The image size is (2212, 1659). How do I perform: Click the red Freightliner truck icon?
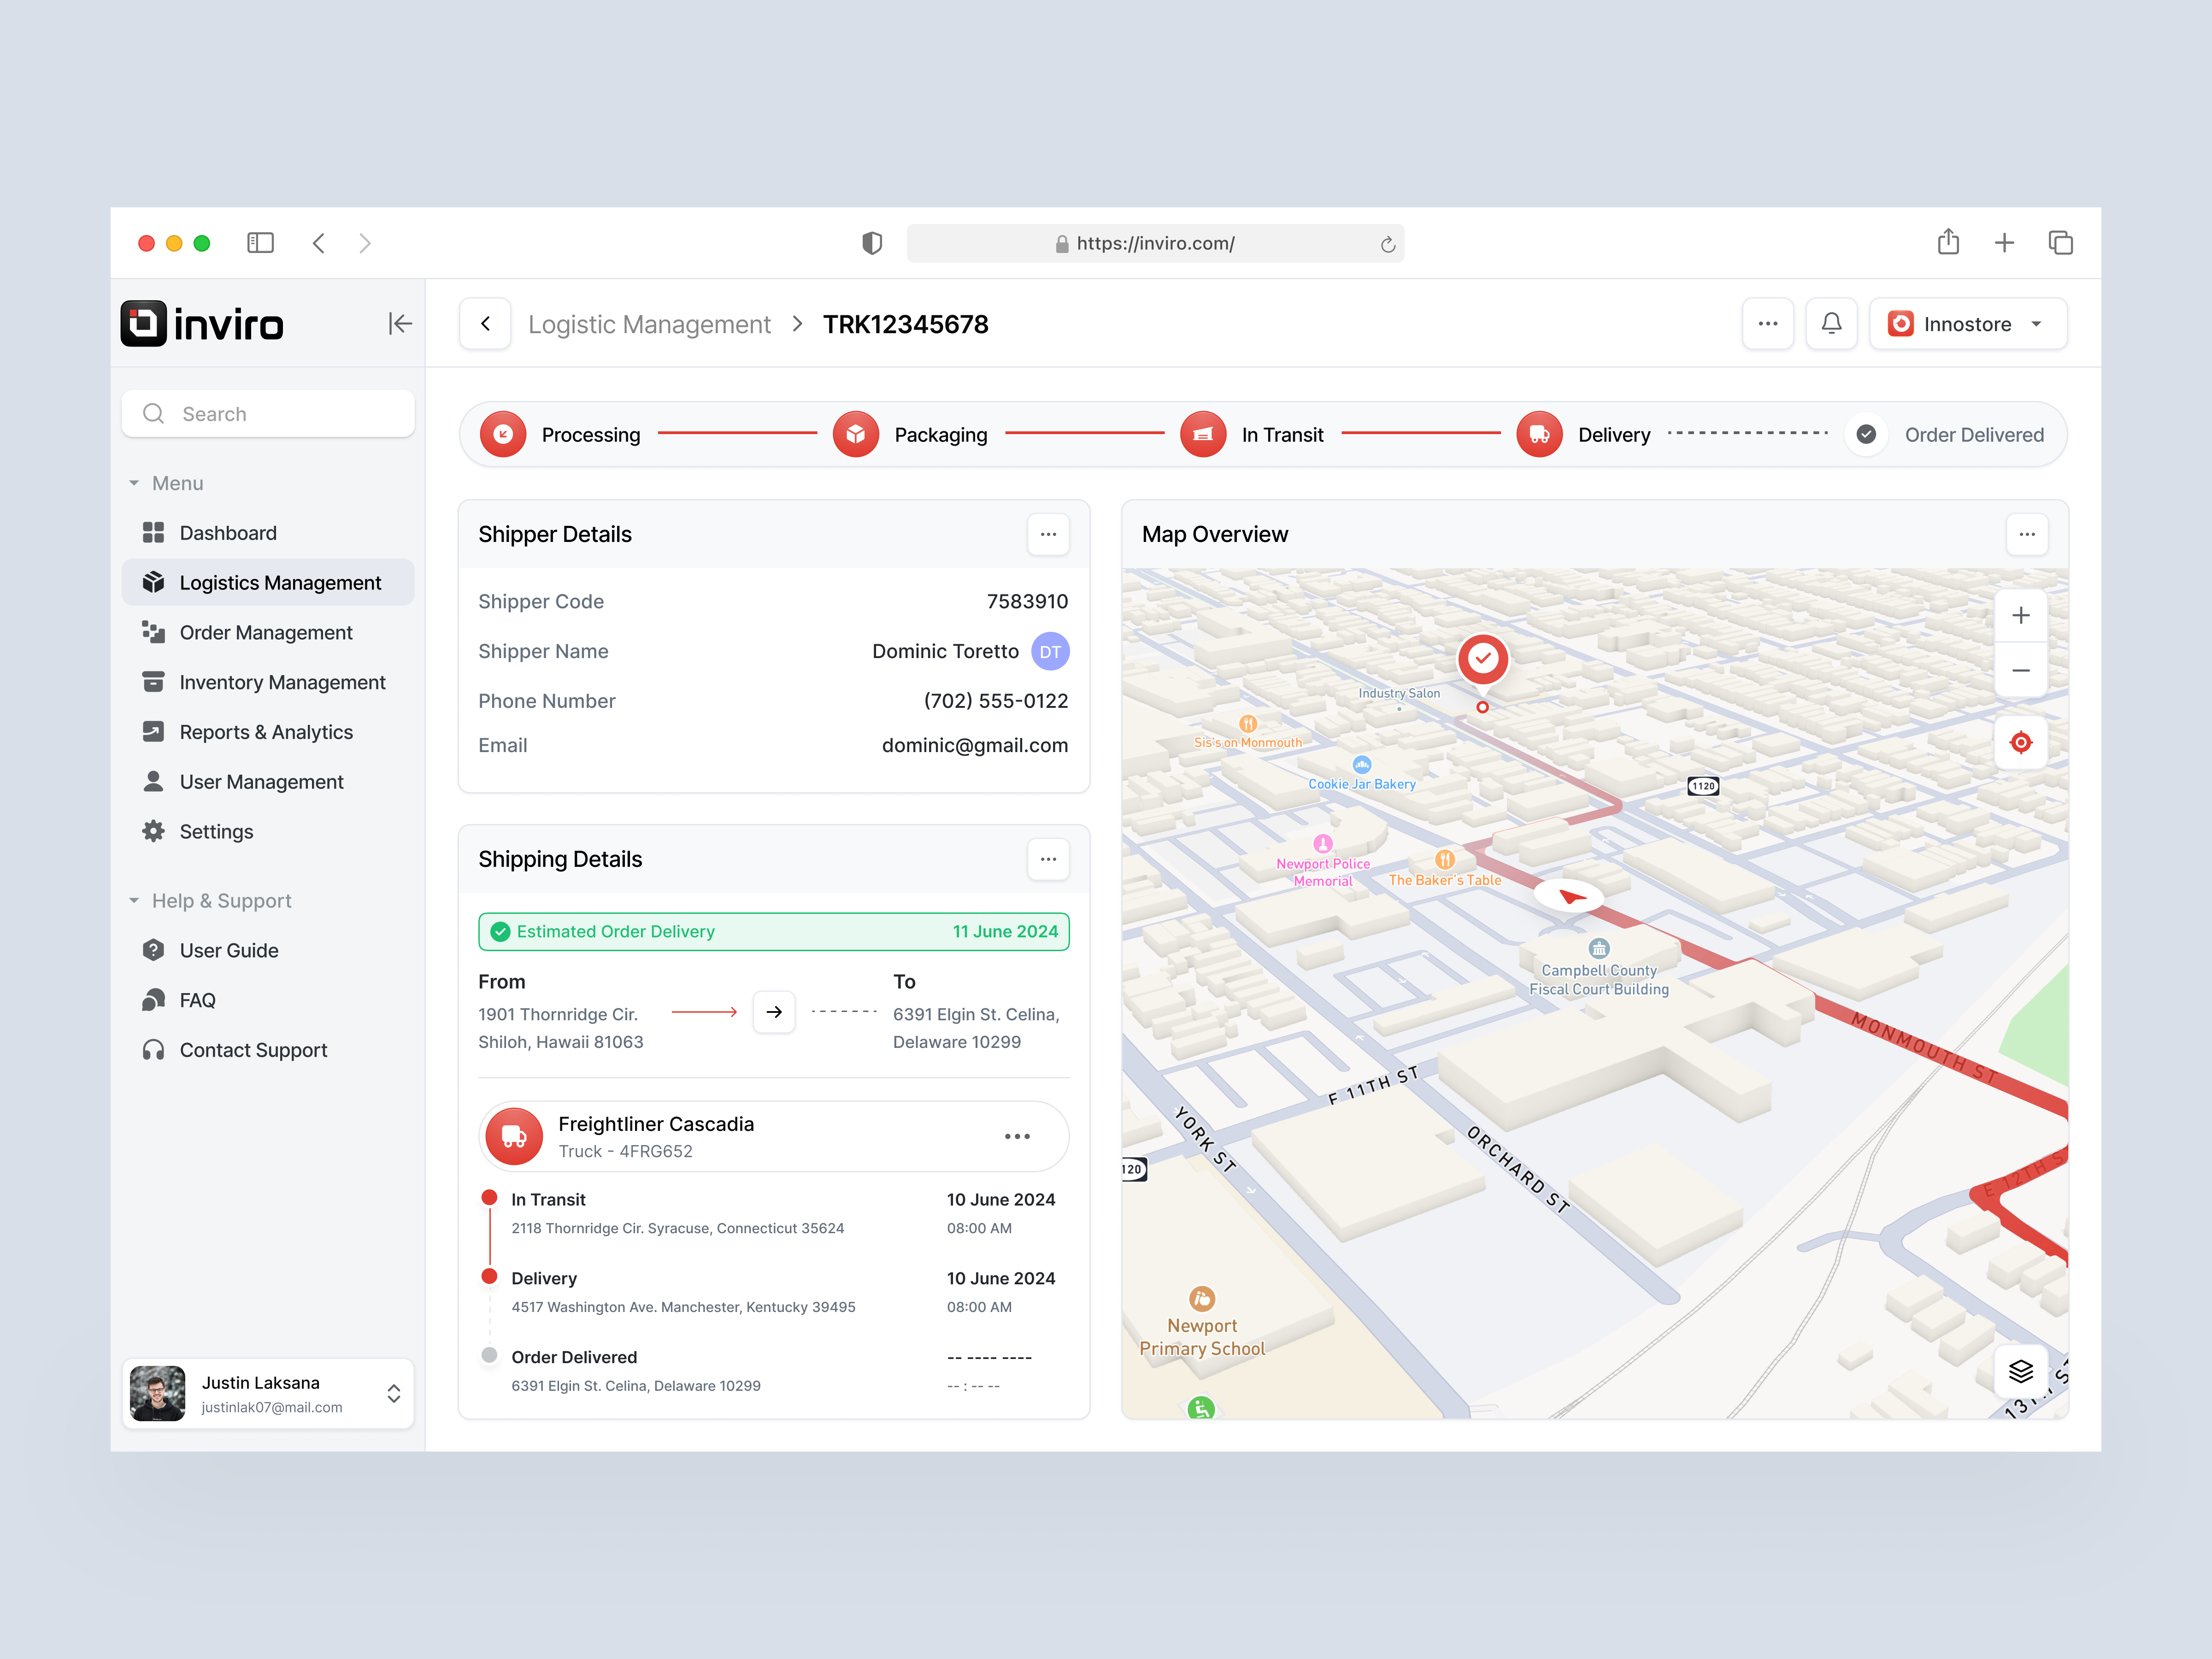point(514,1136)
